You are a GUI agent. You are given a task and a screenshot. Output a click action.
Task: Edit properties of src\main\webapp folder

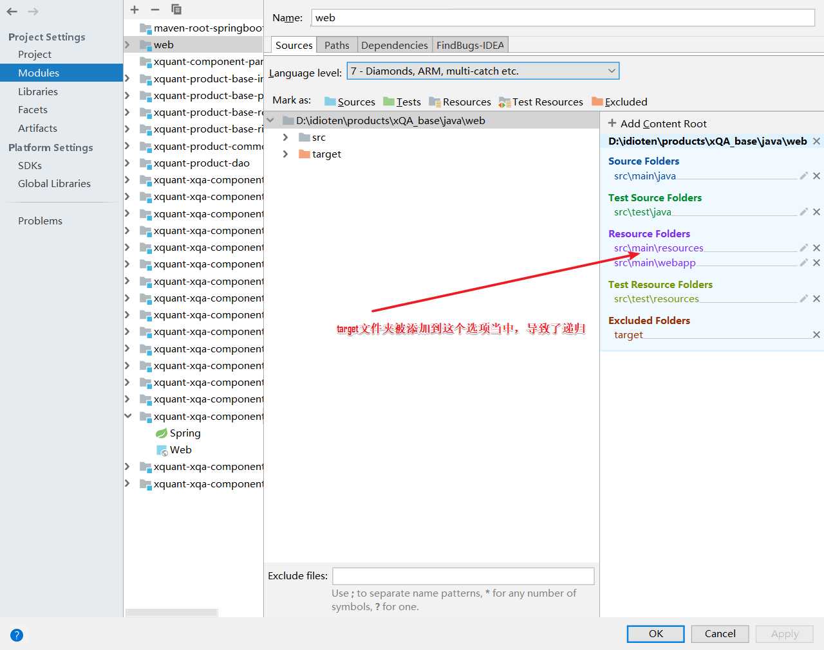pyautogui.click(x=803, y=262)
